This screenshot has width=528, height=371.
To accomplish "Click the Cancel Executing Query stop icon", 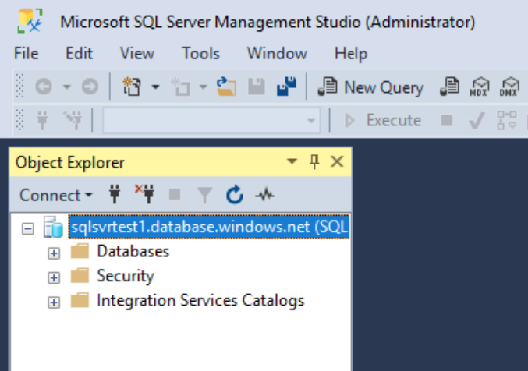I will (x=447, y=120).
